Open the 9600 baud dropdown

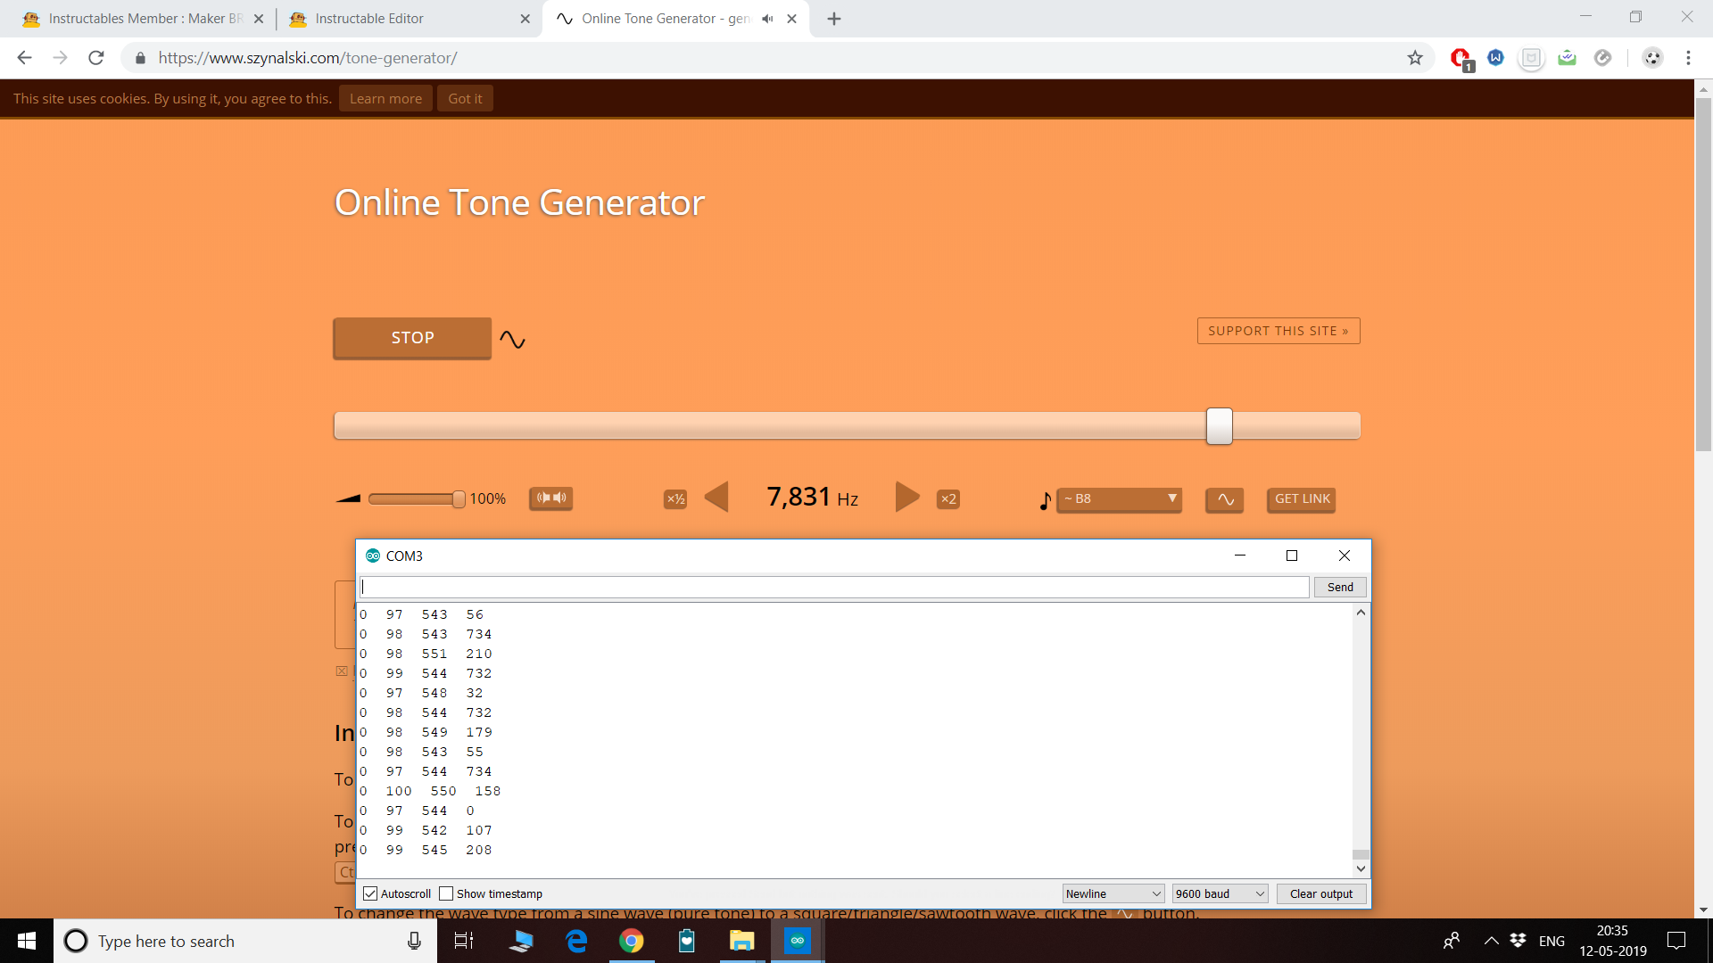pyautogui.click(x=1220, y=893)
